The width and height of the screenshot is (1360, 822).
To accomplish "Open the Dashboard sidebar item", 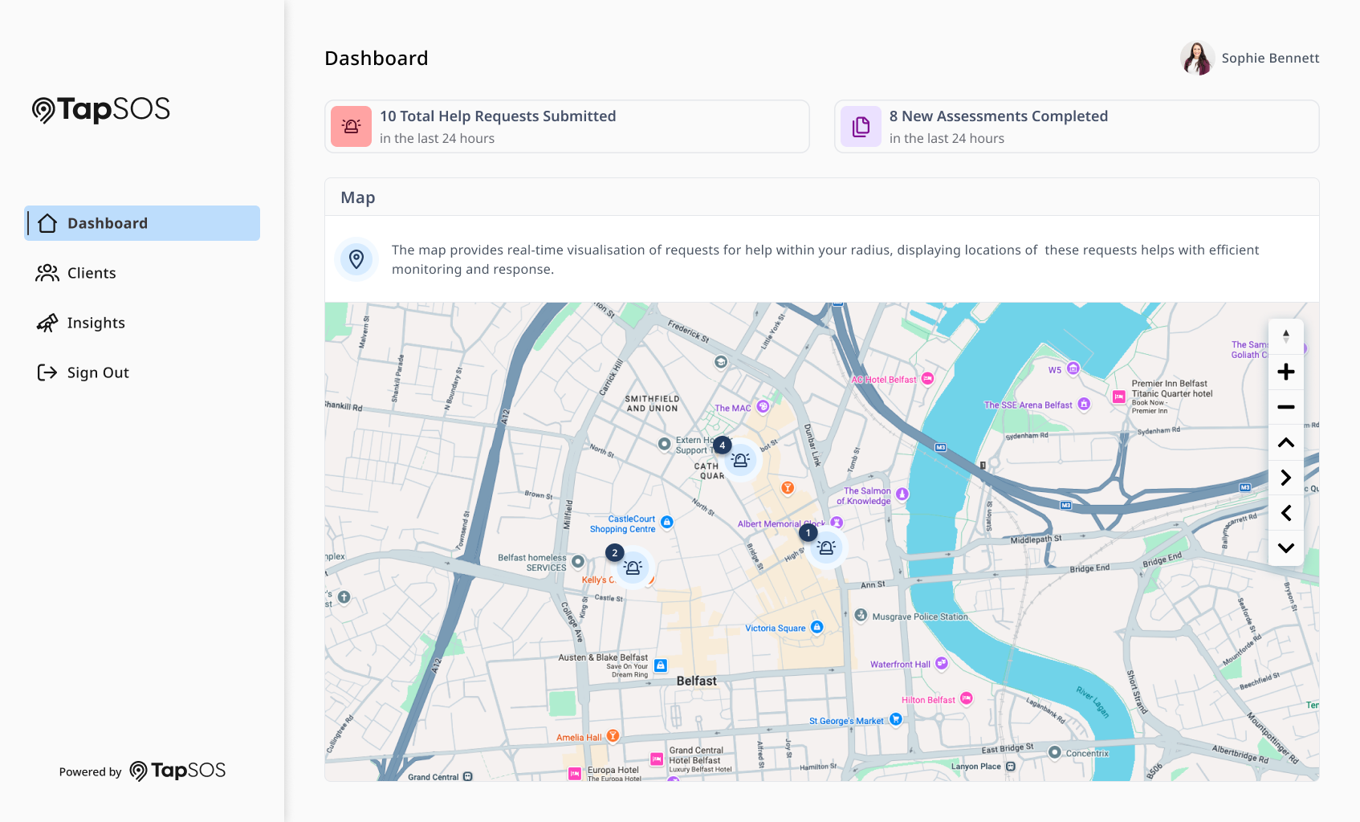I will (142, 223).
